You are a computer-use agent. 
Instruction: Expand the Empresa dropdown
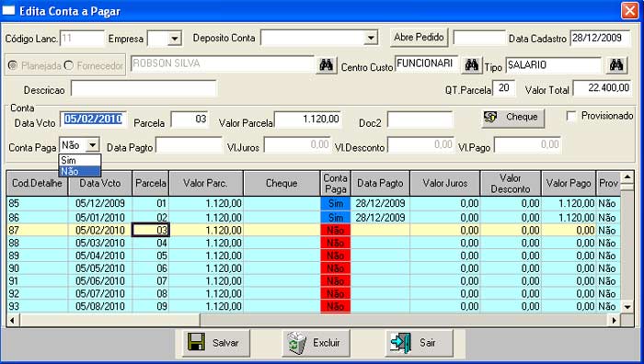point(175,39)
